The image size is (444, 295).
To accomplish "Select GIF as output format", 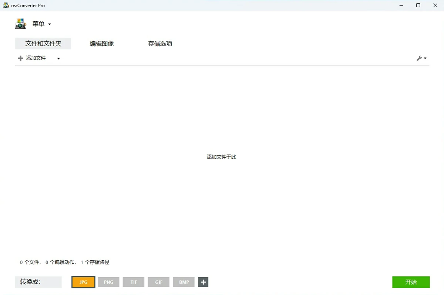I will point(159,282).
